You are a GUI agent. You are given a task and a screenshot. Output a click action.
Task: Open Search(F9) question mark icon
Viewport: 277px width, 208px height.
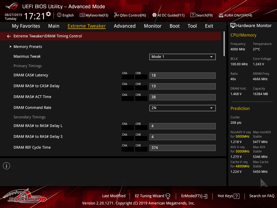(x=193, y=15)
